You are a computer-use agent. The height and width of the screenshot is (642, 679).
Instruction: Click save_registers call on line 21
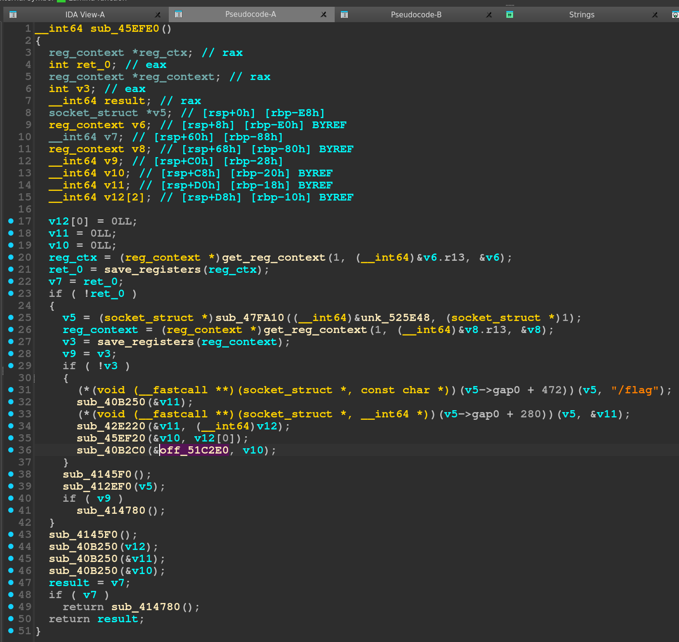[x=152, y=269]
